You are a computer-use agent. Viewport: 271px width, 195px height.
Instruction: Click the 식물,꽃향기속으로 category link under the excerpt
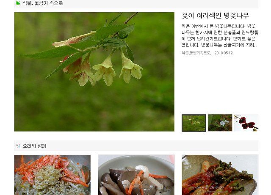(196, 53)
